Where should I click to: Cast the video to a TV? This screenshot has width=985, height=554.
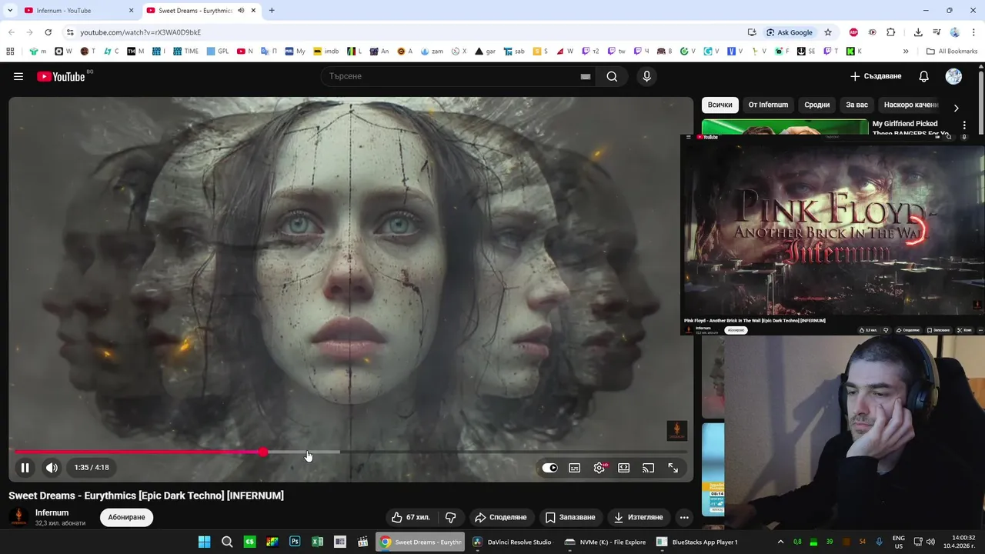[x=648, y=468]
